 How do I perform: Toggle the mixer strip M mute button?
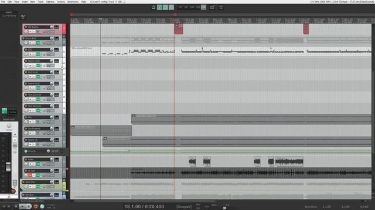click(x=15, y=135)
